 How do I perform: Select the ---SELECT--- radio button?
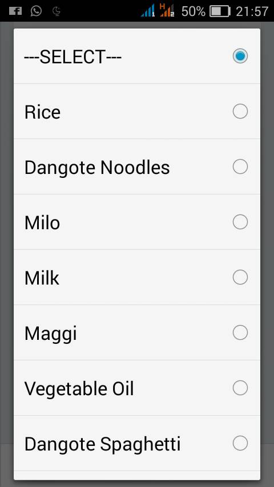click(240, 56)
